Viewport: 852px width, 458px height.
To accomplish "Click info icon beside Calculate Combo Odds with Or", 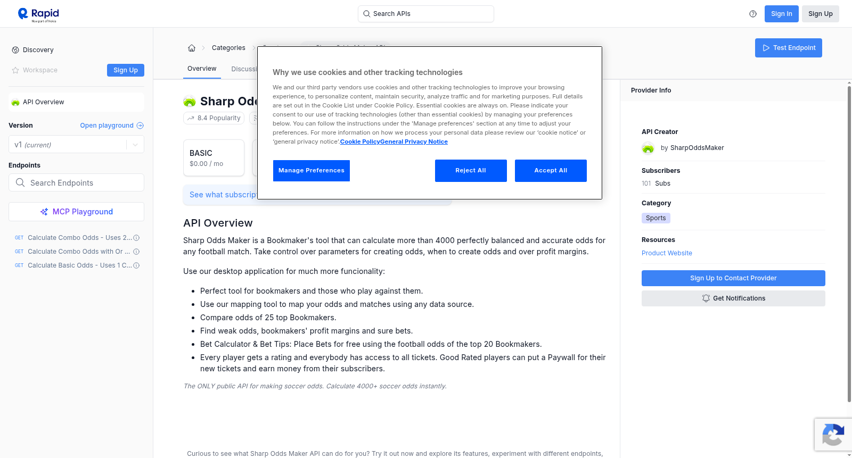I will point(136,252).
